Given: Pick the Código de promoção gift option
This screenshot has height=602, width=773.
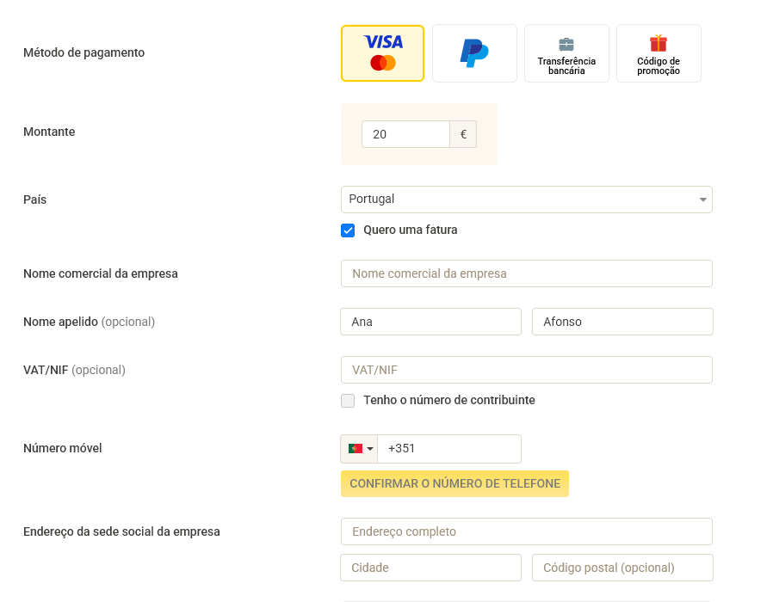Looking at the screenshot, I should [659, 53].
